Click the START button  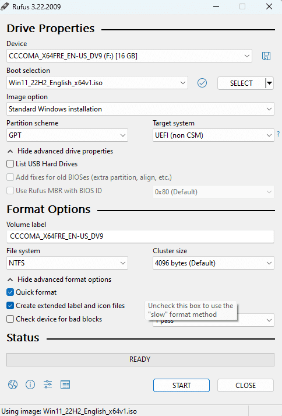[x=181, y=385]
